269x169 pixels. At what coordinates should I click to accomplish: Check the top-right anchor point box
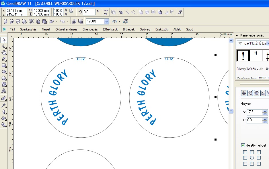click(259, 152)
